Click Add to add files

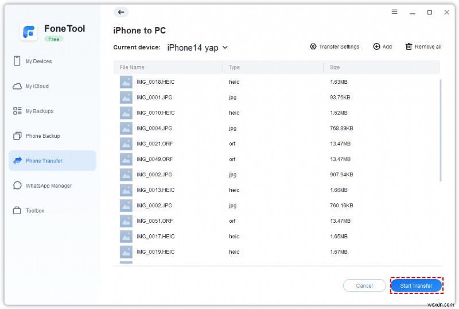[382, 47]
